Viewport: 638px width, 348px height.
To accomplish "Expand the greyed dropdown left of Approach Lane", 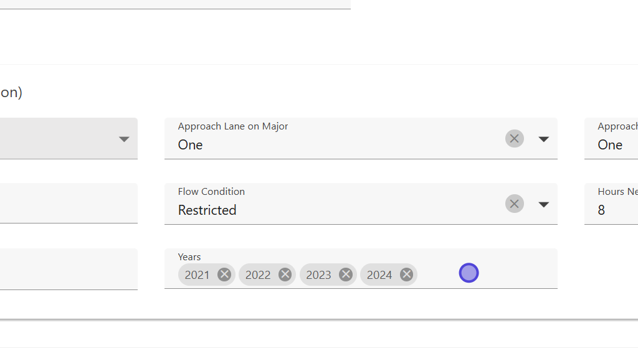I will point(123,139).
